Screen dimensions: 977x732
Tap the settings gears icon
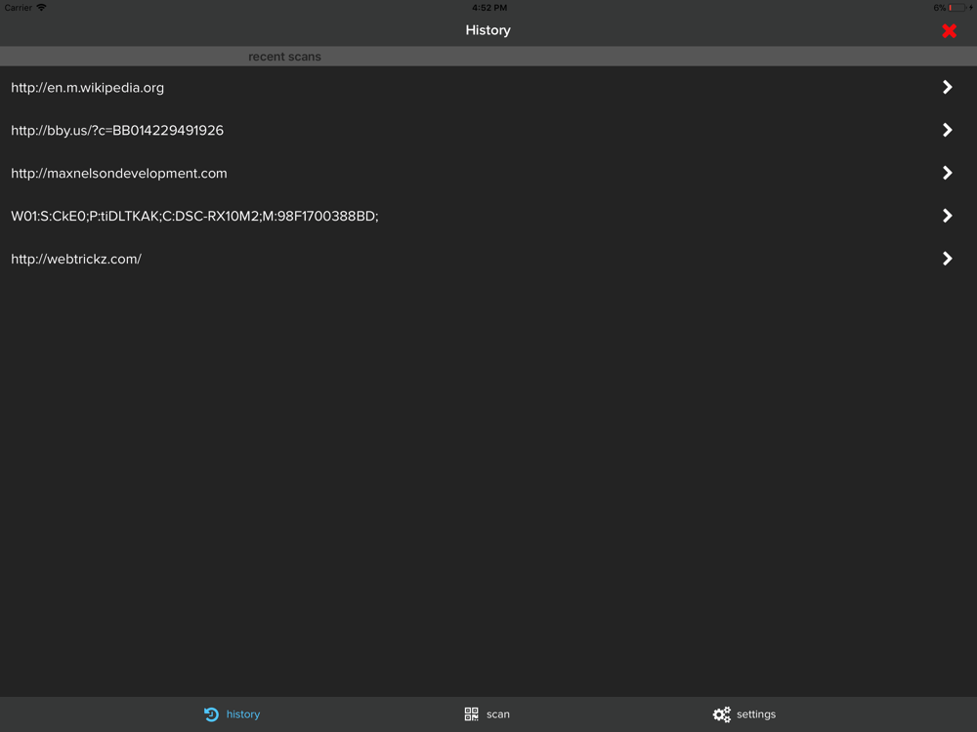pyautogui.click(x=722, y=714)
